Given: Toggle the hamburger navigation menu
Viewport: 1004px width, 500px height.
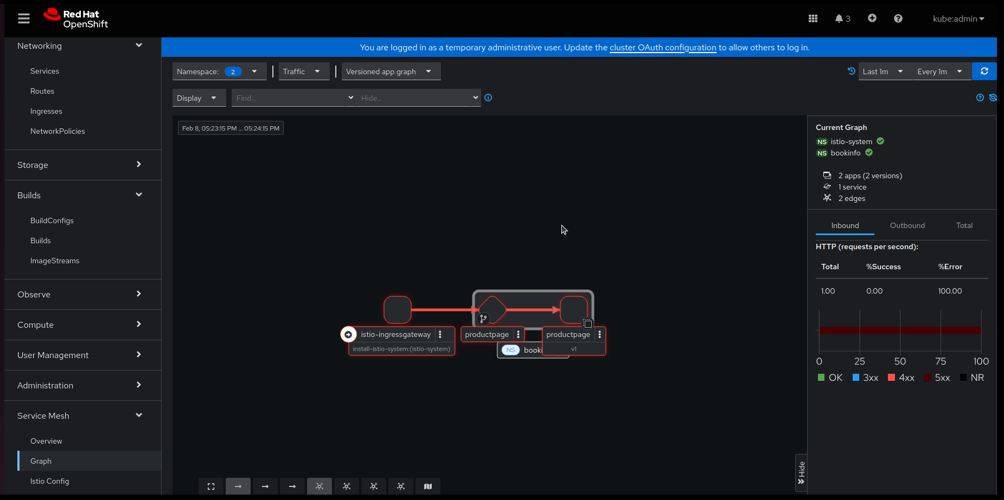Looking at the screenshot, I should tap(24, 19).
